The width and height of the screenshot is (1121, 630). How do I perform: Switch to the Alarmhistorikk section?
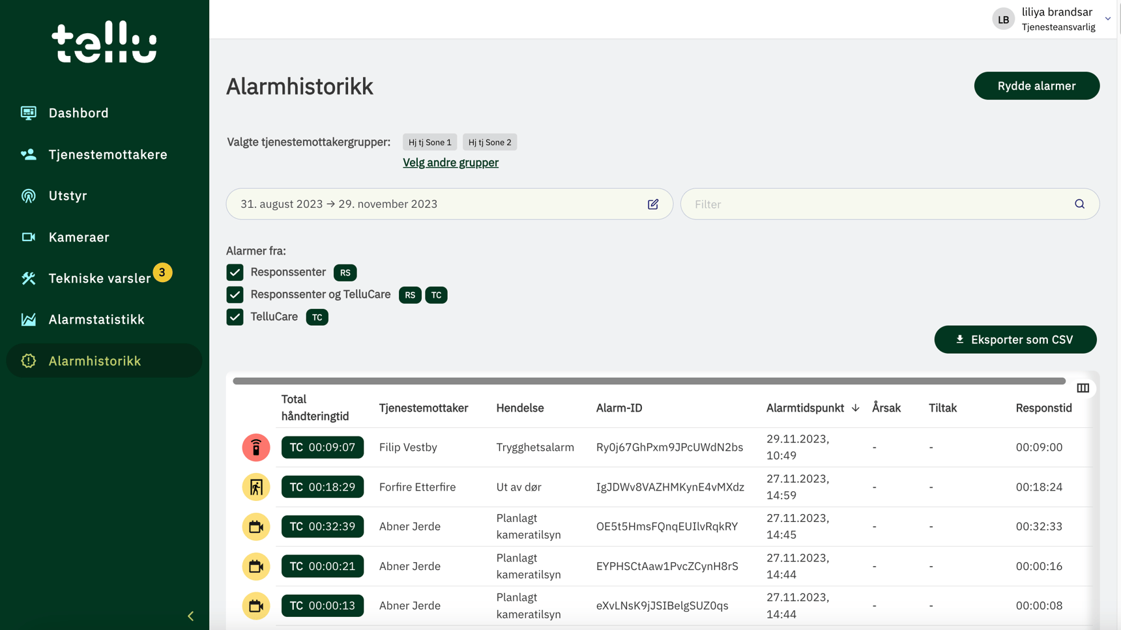95,360
